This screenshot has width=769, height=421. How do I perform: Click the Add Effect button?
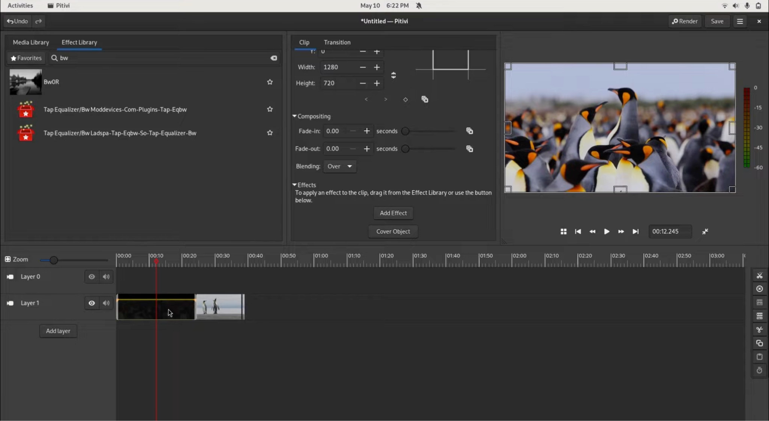click(x=393, y=213)
